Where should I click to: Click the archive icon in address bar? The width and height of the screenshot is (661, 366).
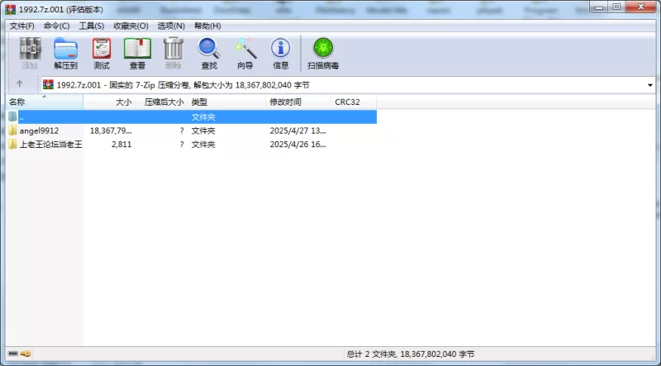(49, 85)
